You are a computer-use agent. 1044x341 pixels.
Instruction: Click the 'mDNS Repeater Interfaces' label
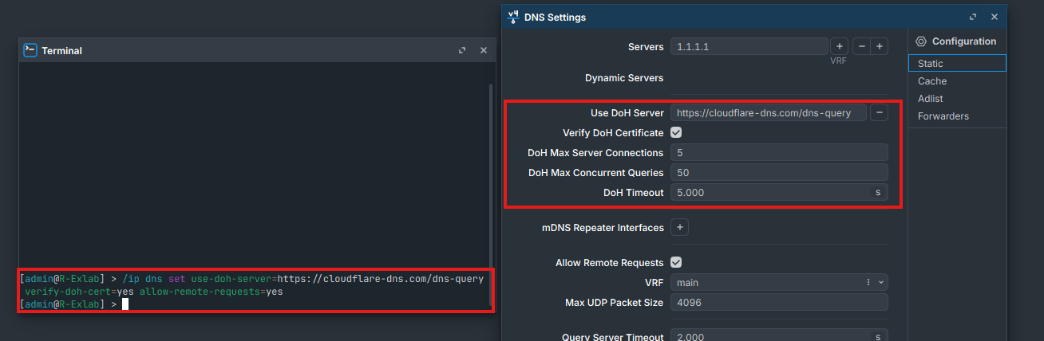pos(603,228)
